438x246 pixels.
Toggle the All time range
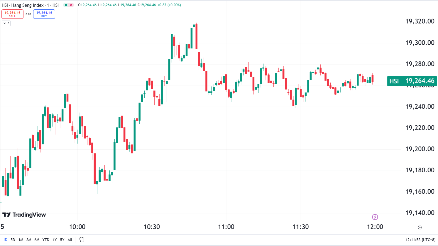[70, 240]
